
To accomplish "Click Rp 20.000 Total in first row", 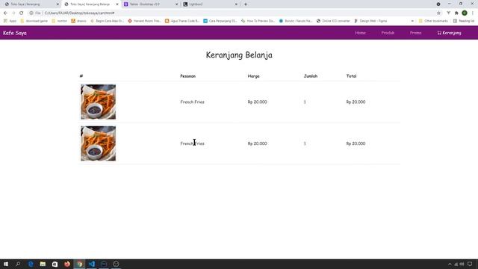I will tap(356, 102).
